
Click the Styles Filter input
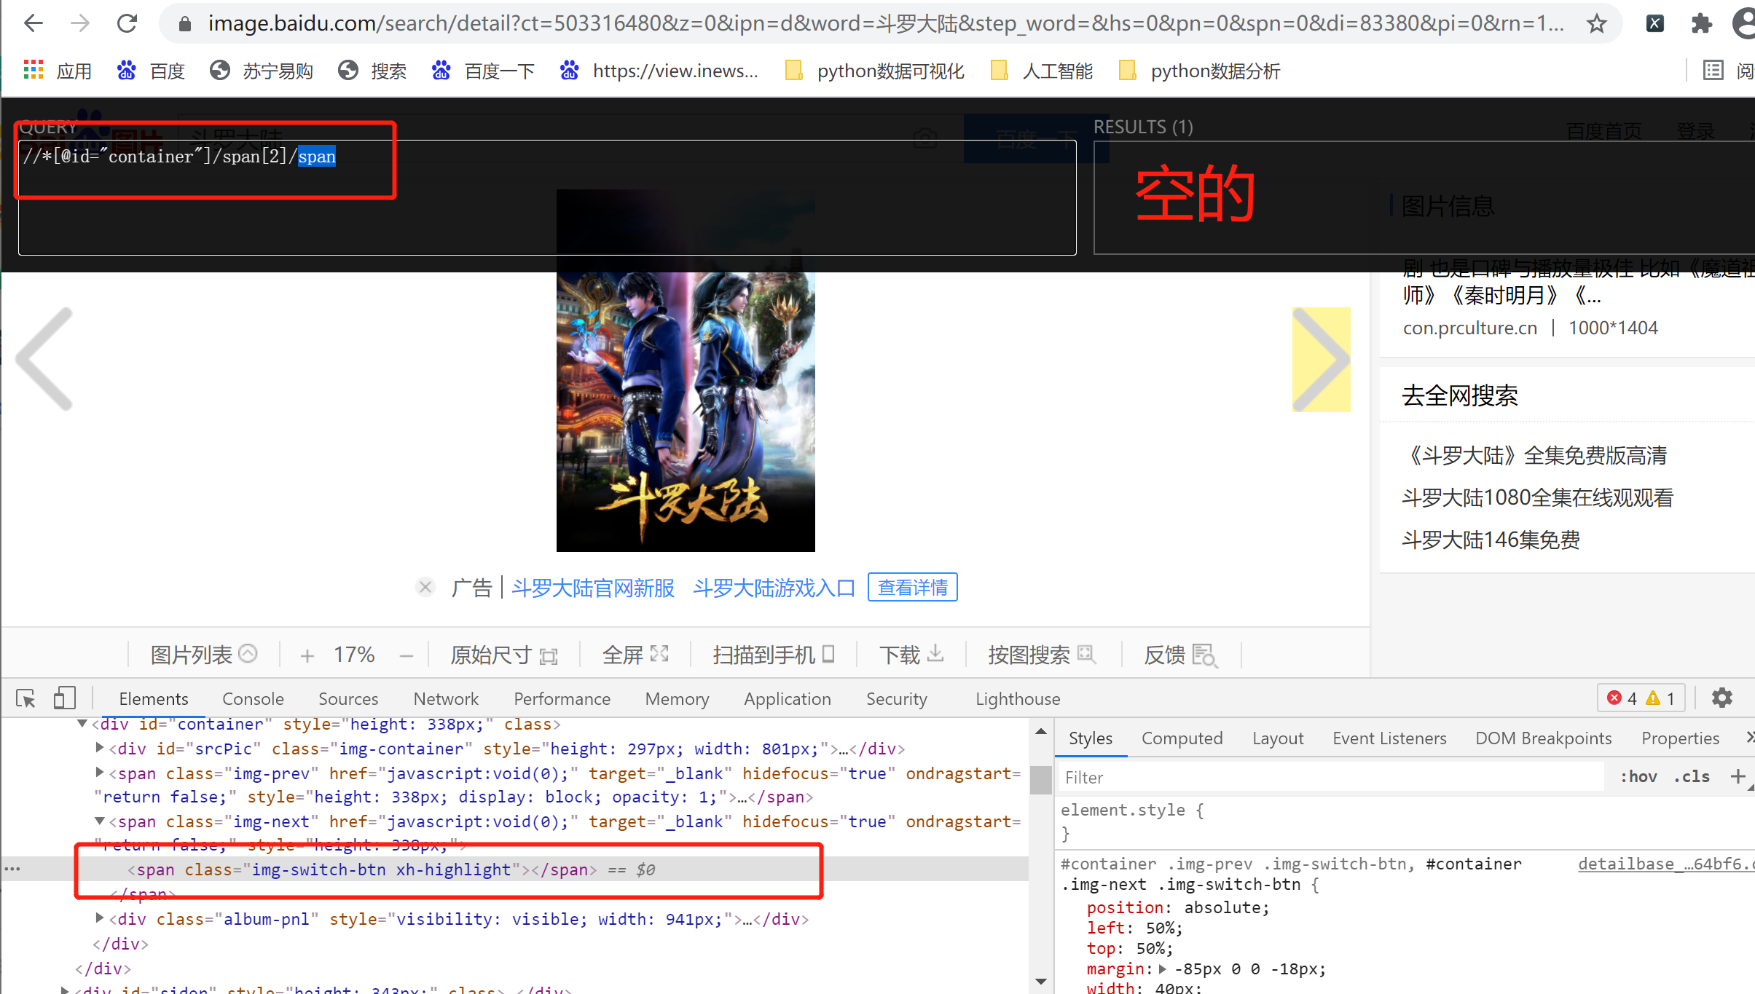[1331, 778]
